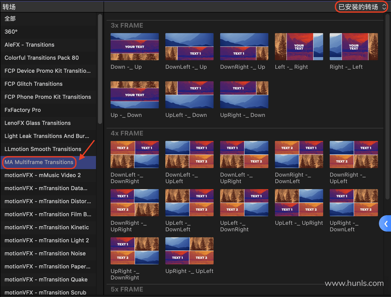This screenshot has width=391, height=297.
Task: Open the installed transitions dropdown (已安装的转场)
Action: tap(361, 7)
